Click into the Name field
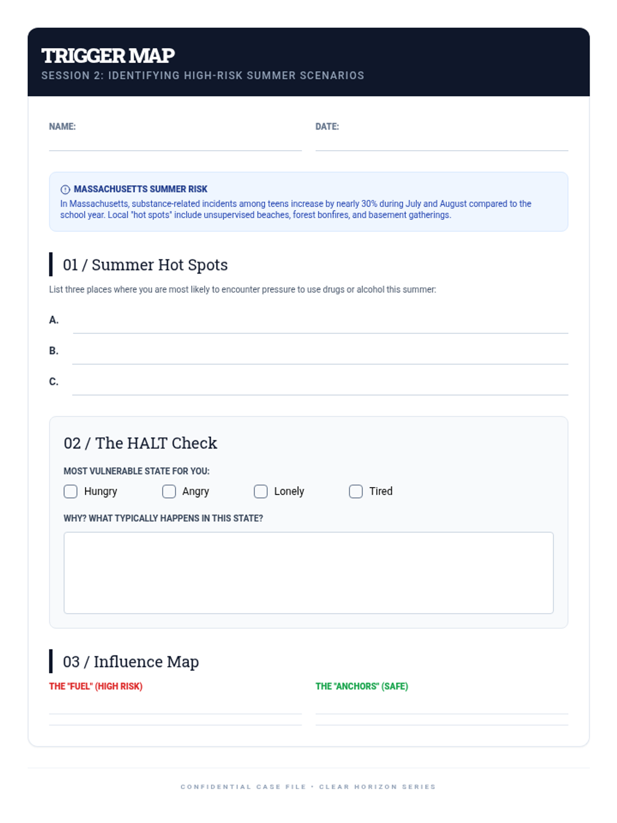 (x=175, y=142)
